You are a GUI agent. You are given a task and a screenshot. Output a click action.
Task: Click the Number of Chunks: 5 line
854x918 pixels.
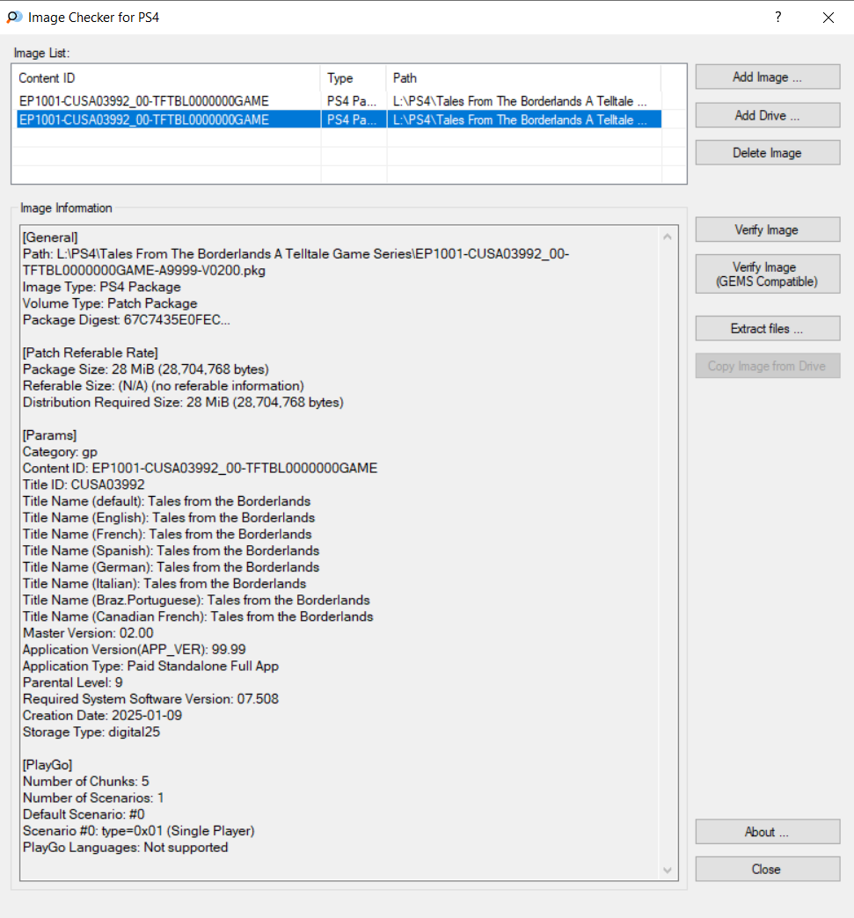point(86,782)
